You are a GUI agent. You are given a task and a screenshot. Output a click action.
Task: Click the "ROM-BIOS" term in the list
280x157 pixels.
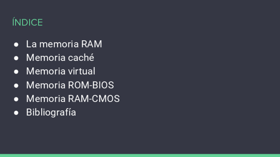click(91, 85)
